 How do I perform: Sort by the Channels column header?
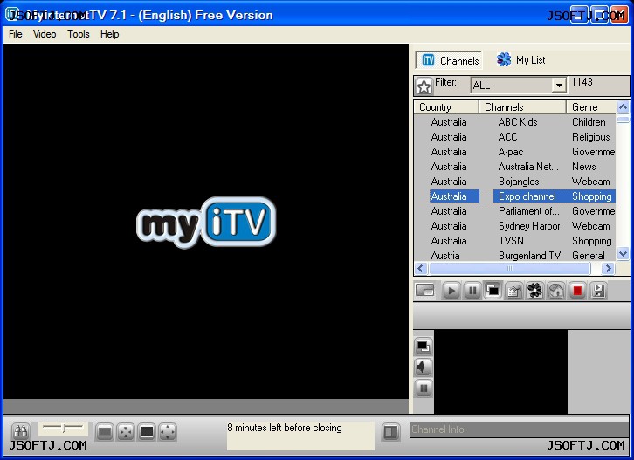click(x=522, y=107)
